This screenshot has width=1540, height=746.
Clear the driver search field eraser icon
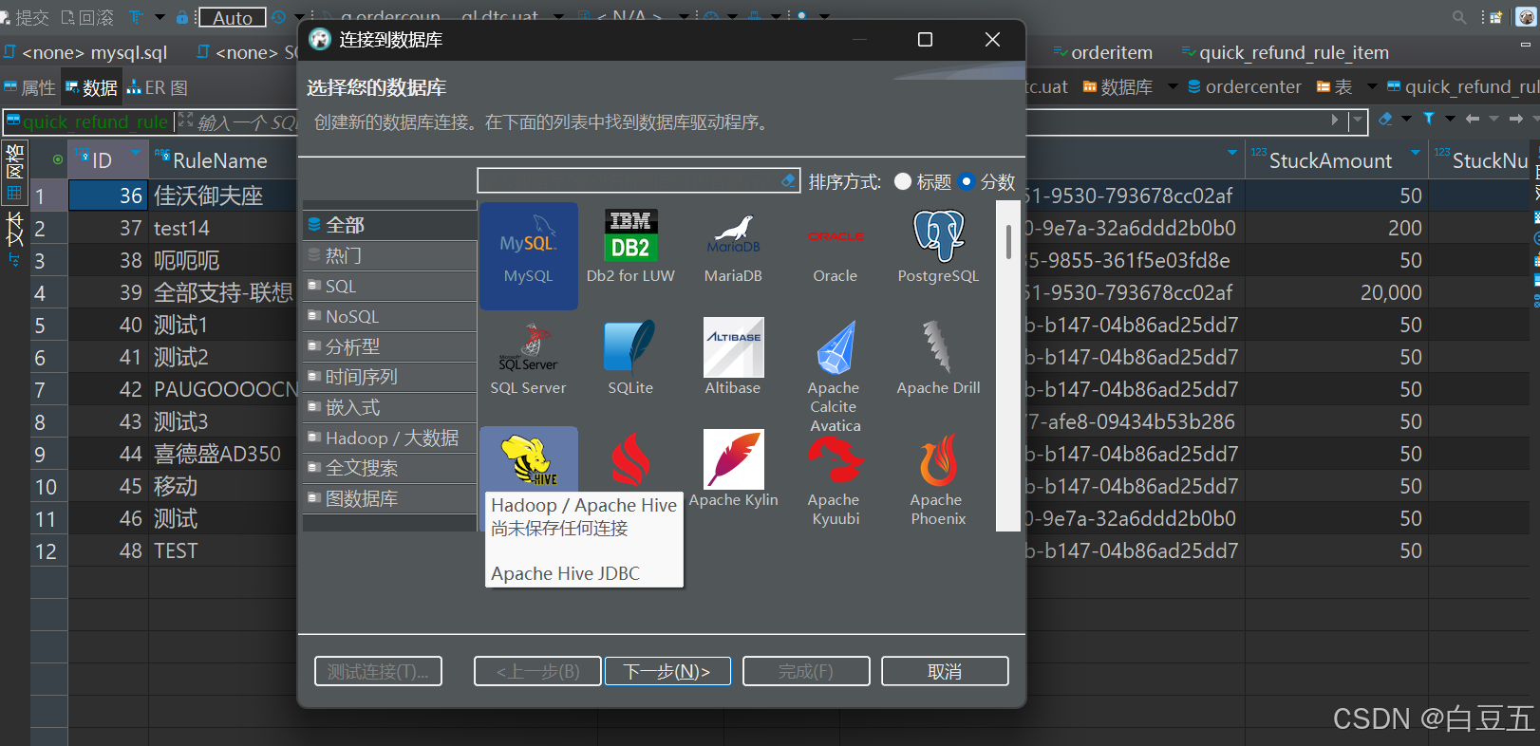(788, 180)
